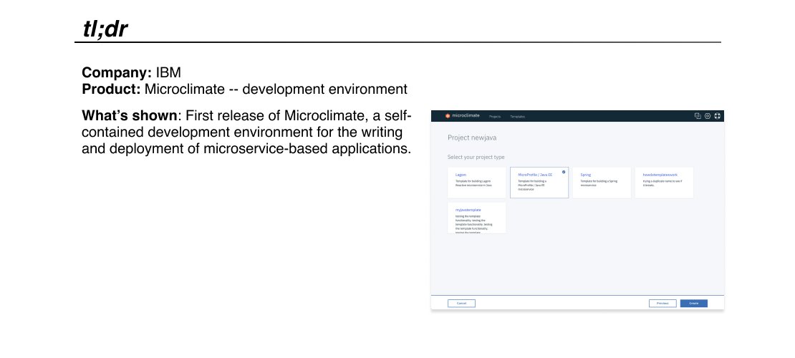The height and width of the screenshot is (358, 795).
Task: Open help with the lifebuoy icon
Action: (716, 115)
